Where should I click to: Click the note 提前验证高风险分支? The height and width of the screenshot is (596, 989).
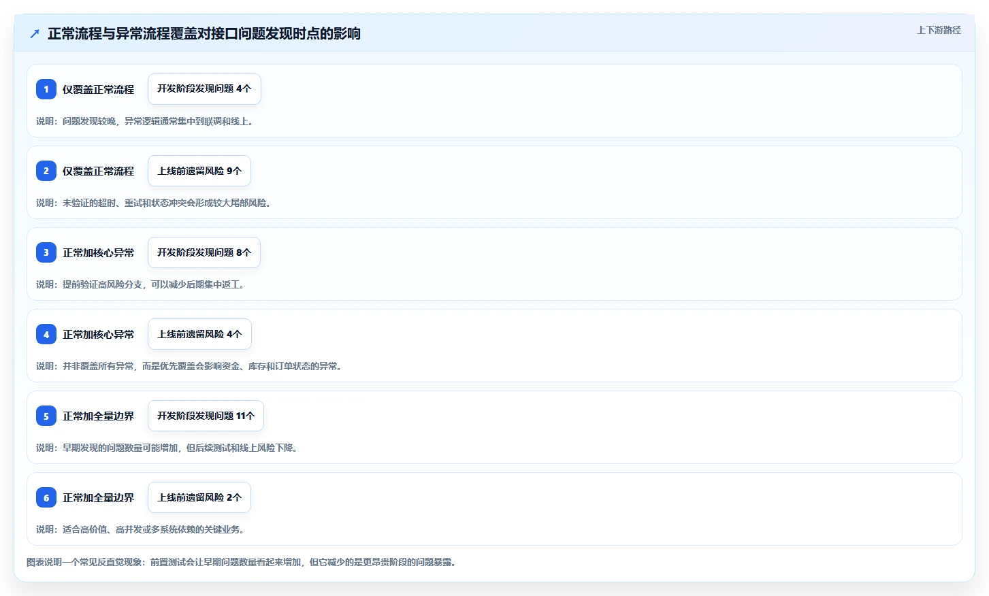142,284
